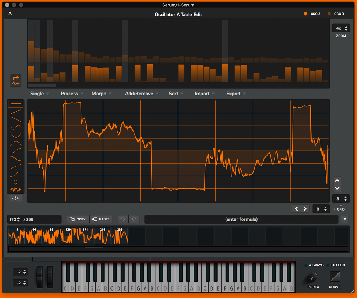Click the enter formula field
The image size is (357, 298).
click(x=241, y=219)
